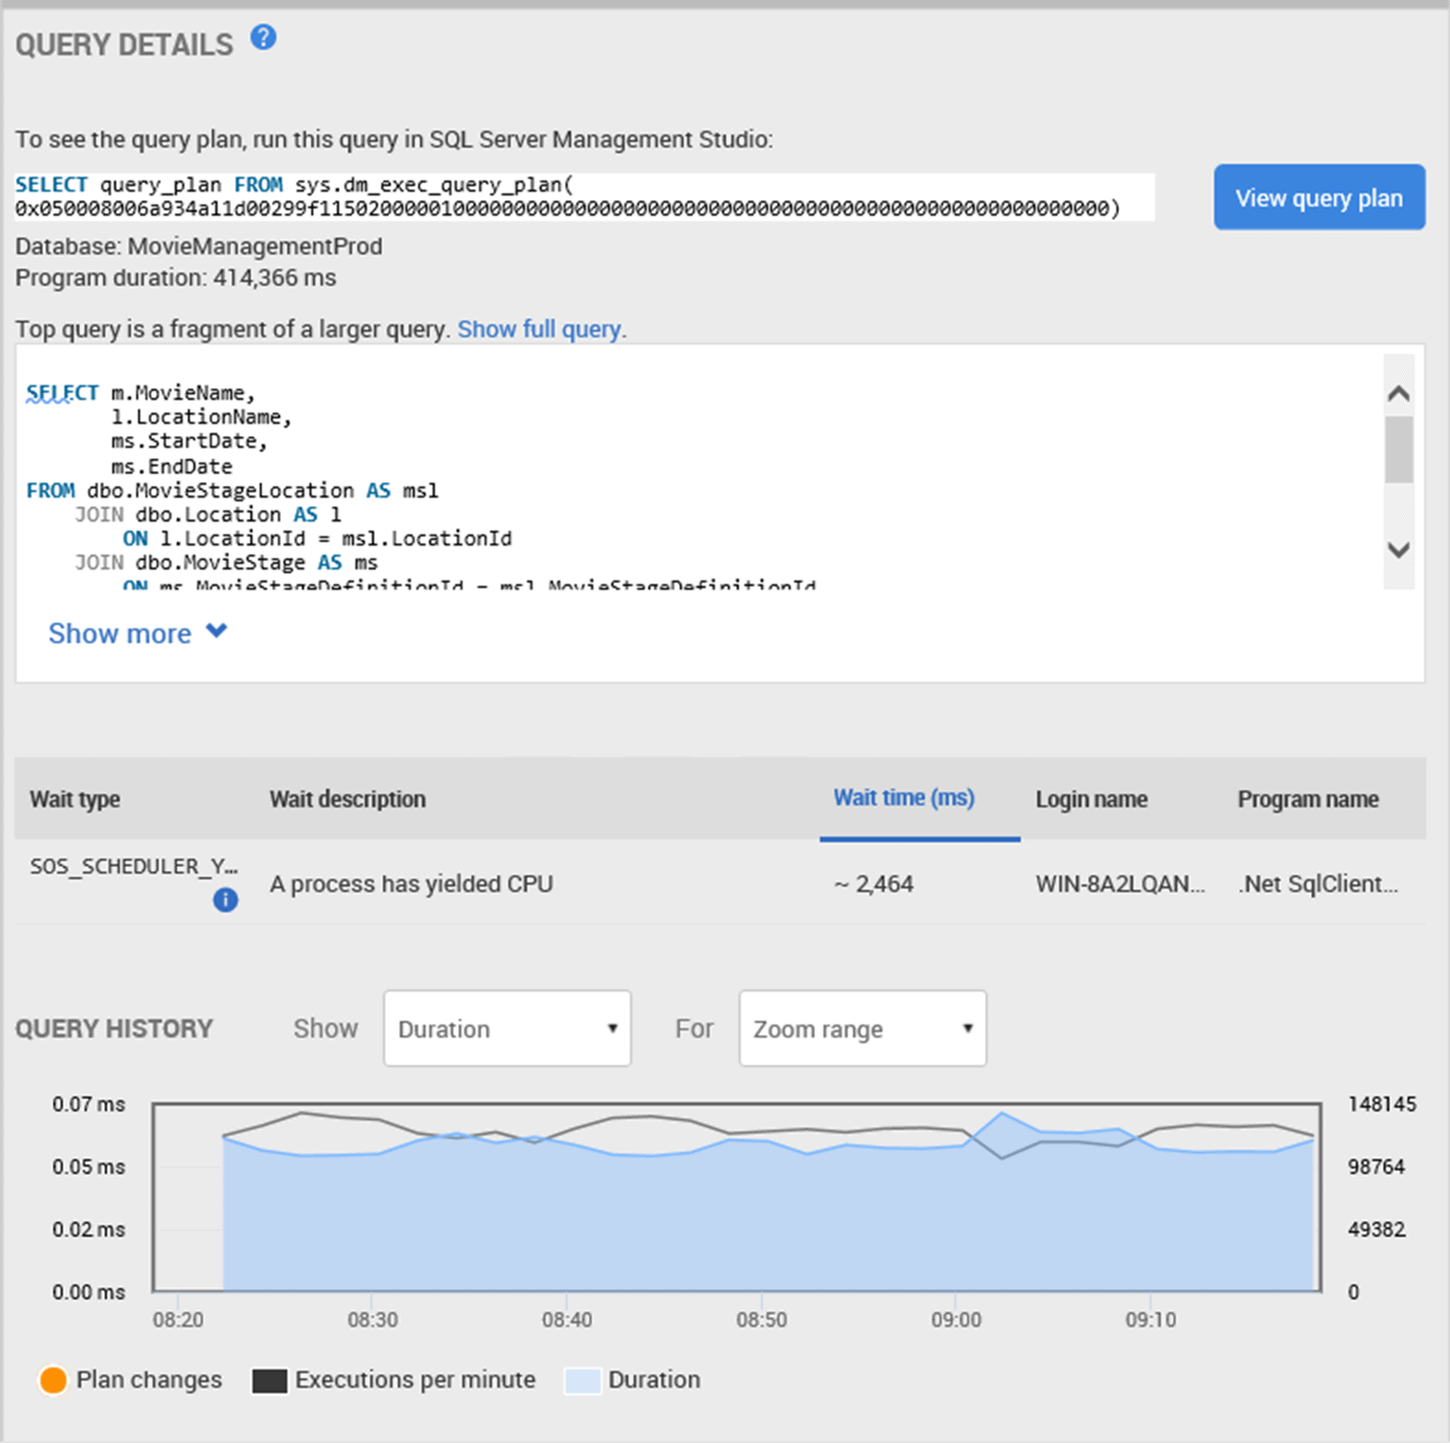The width and height of the screenshot is (1450, 1443).
Task: Click the 08:50 label on chart axis
Action: 762,1320
